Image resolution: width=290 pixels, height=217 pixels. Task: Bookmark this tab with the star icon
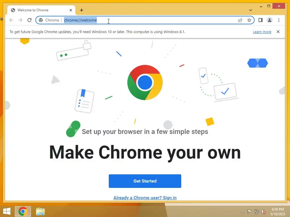pyautogui.click(x=249, y=20)
